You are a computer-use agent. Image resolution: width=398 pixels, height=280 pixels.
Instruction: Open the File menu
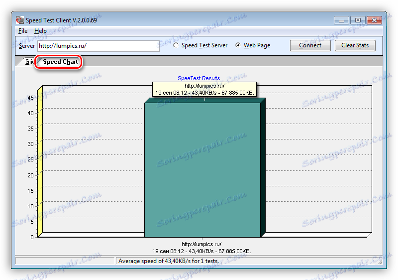pos(23,31)
